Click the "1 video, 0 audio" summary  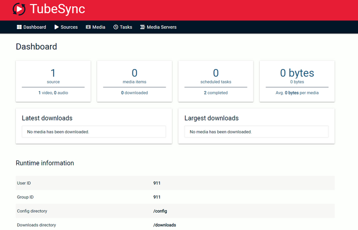(53, 93)
